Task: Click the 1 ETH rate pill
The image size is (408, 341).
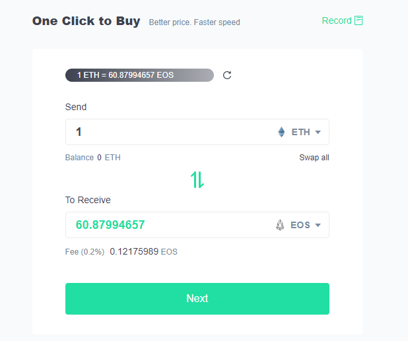Action: point(139,75)
